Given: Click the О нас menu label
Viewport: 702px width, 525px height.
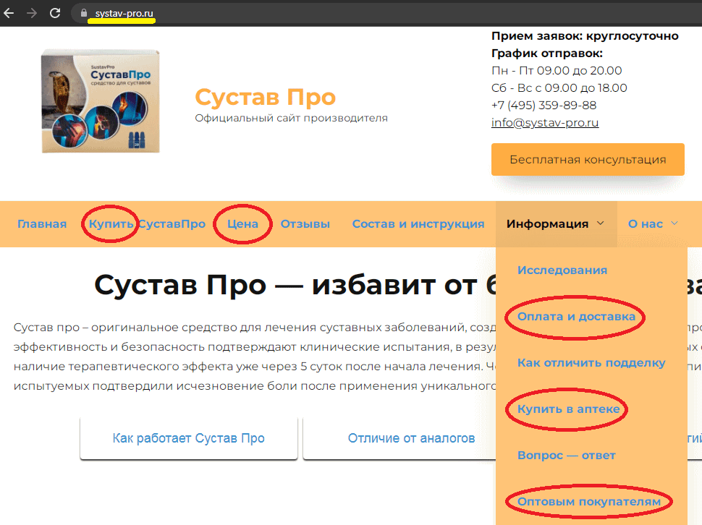Looking at the screenshot, I should (x=645, y=223).
